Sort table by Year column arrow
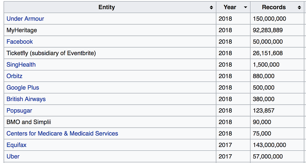The image size is (306, 163). 246,7
